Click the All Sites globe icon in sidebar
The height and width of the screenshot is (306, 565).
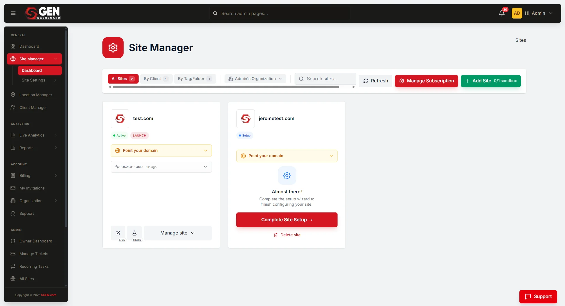[13, 279]
